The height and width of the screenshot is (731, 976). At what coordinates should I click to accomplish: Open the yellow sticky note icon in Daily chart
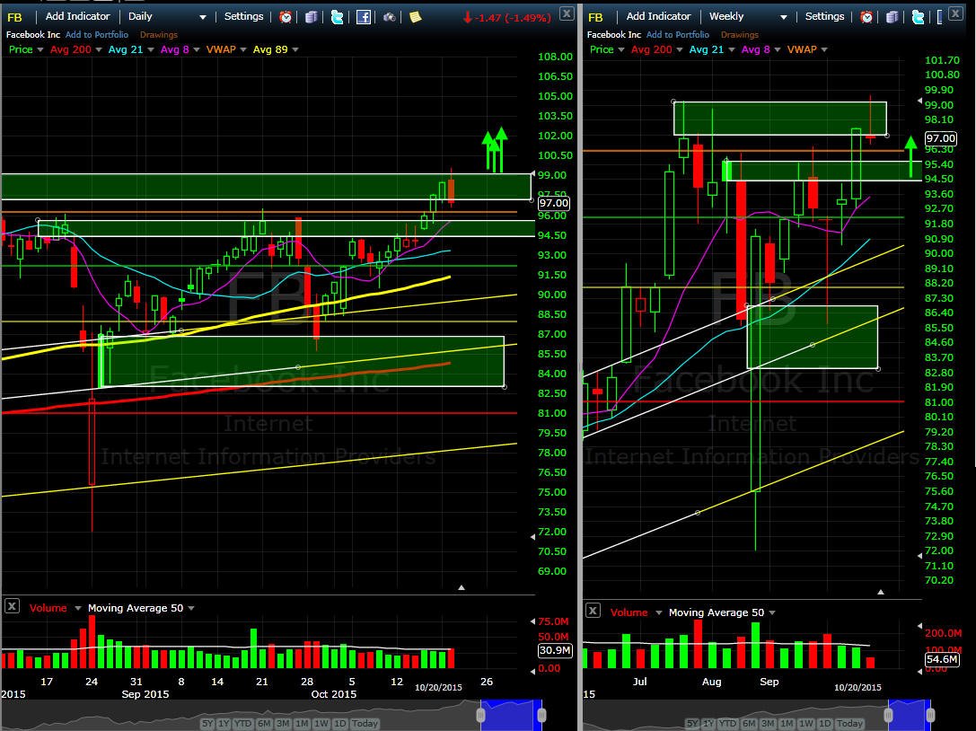415,17
